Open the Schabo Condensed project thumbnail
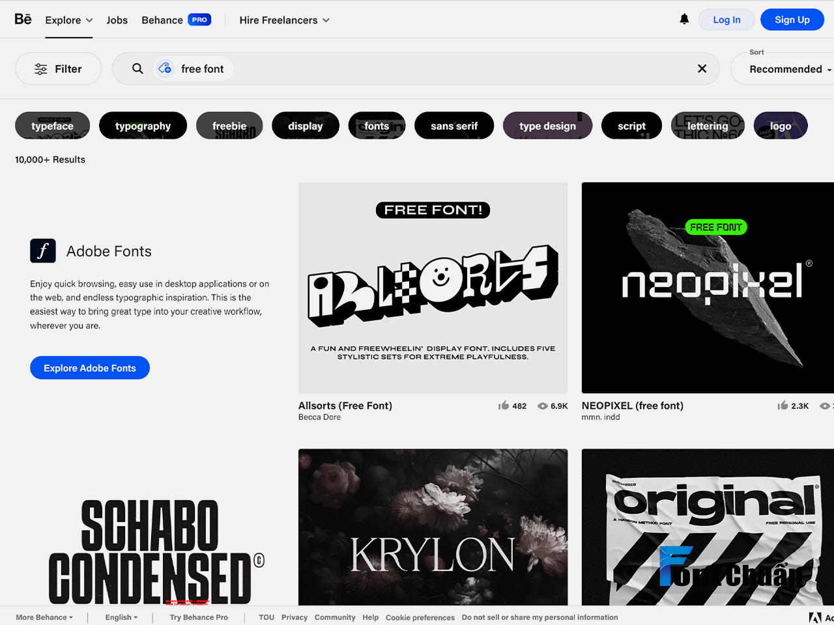This screenshot has width=834, height=625. 150,527
